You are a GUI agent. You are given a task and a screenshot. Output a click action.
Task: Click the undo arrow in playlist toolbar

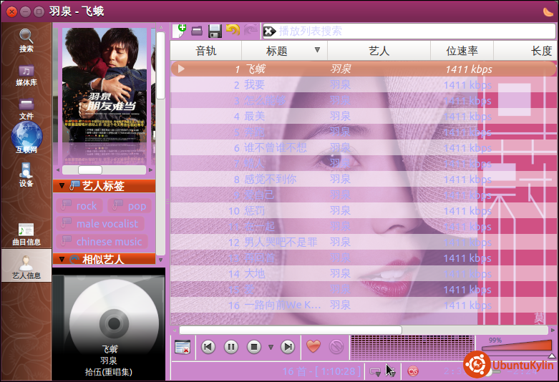tap(233, 31)
